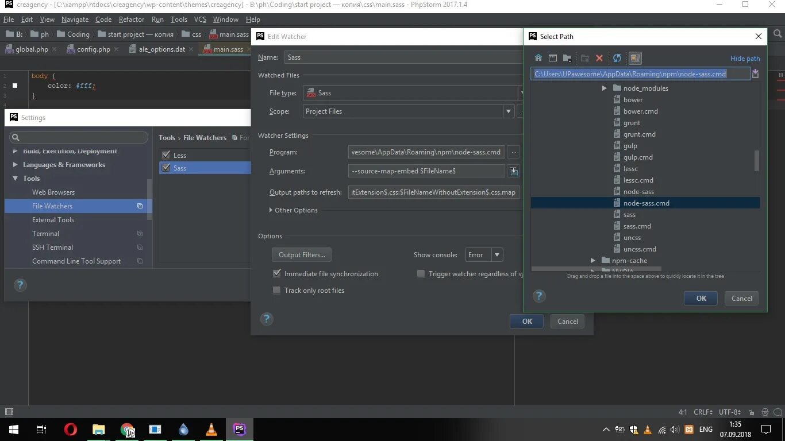This screenshot has height=441, width=785.
Task: Refresh the file tree in Select Path
Action: [x=617, y=58]
